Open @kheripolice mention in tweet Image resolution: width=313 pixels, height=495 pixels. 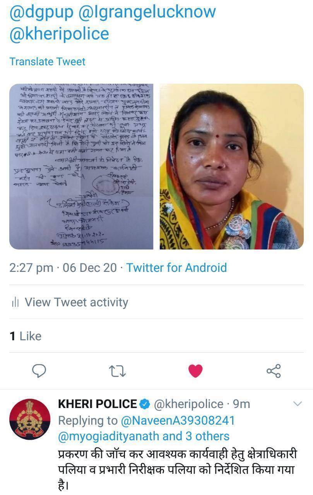coord(59,34)
